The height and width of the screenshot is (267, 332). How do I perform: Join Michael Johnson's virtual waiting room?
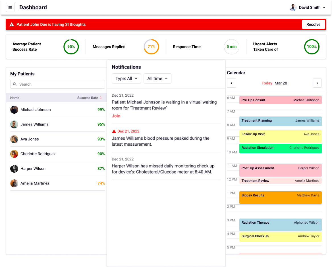tap(116, 116)
